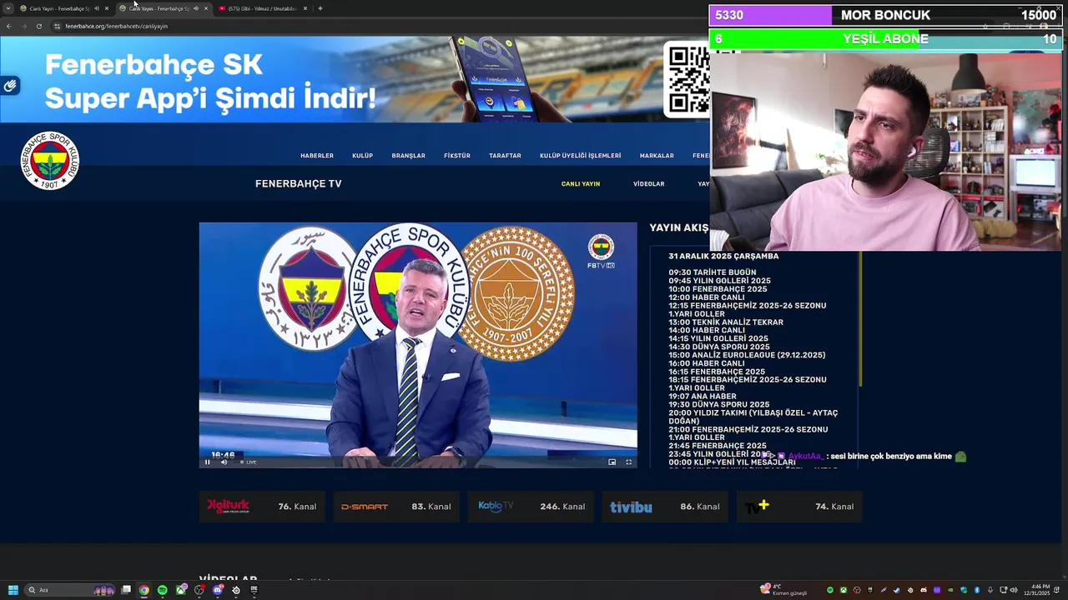Click the FENERBAHÇE TV heading link
Viewport: 1068px width, 600px height.
tap(299, 183)
